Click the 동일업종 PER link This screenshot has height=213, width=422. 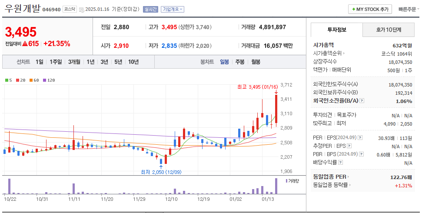(x=330, y=177)
